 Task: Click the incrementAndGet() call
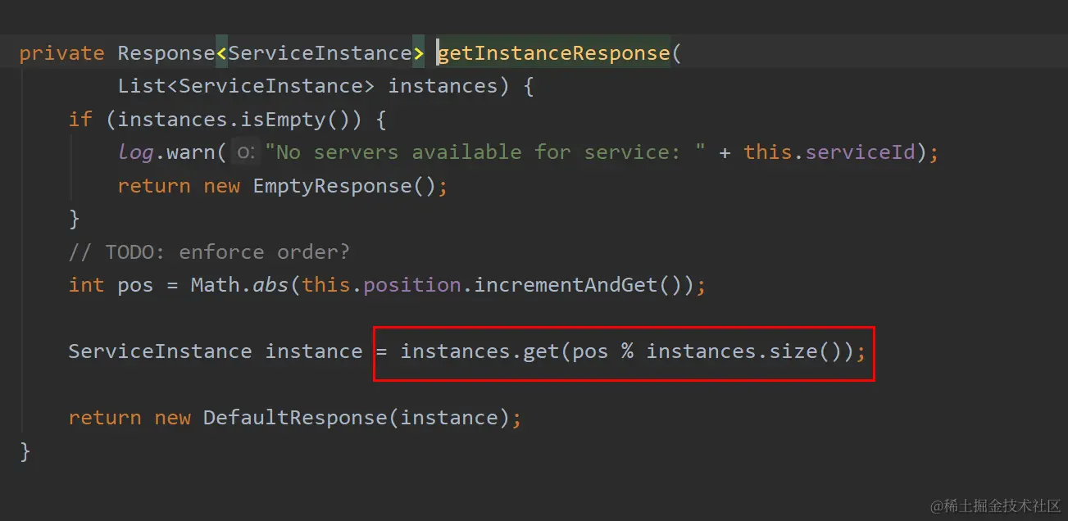click(x=578, y=285)
